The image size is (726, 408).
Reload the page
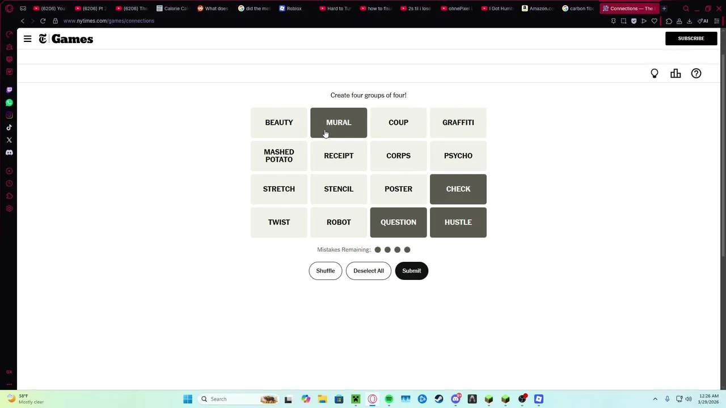tap(43, 21)
